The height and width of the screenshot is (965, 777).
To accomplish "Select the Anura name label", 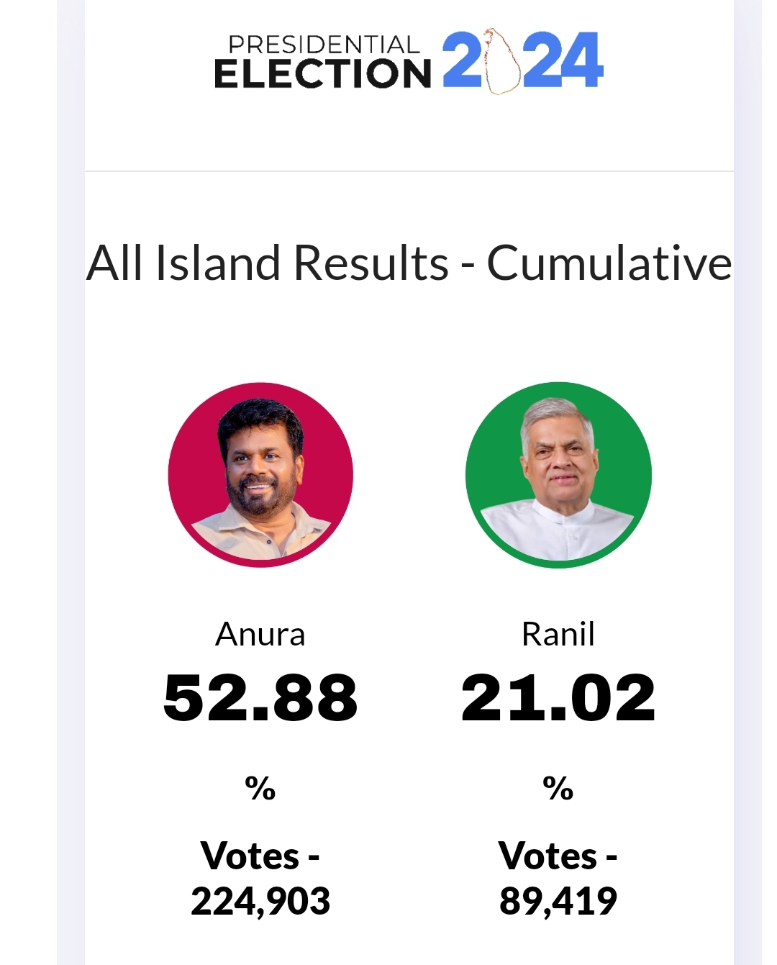I will tap(260, 634).
